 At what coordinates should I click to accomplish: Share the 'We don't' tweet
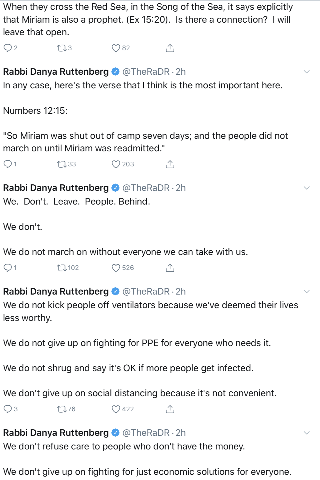click(170, 268)
